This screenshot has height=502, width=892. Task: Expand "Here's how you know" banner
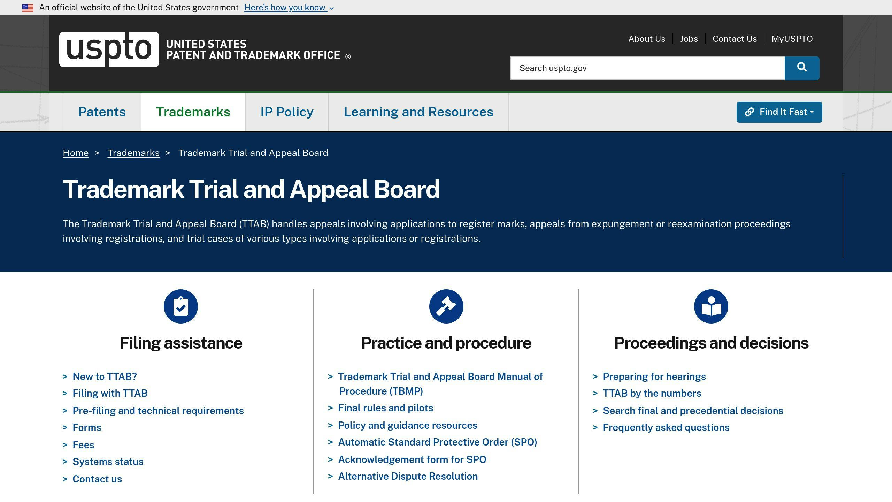pyautogui.click(x=289, y=8)
